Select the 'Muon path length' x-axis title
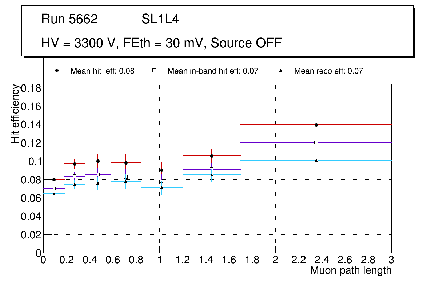The width and height of the screenshot is (435, 281). (x=351, y=270)
